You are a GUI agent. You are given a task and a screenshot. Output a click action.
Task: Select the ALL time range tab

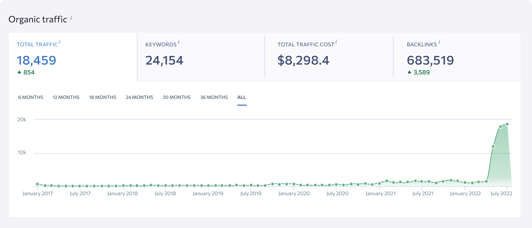click(242, 97)
